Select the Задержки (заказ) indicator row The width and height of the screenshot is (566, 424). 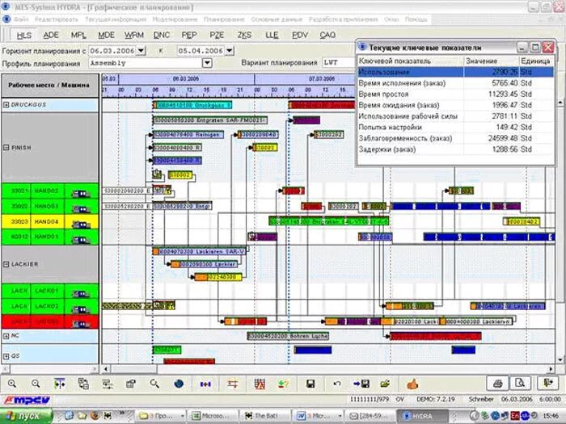[x=455, y=149]
